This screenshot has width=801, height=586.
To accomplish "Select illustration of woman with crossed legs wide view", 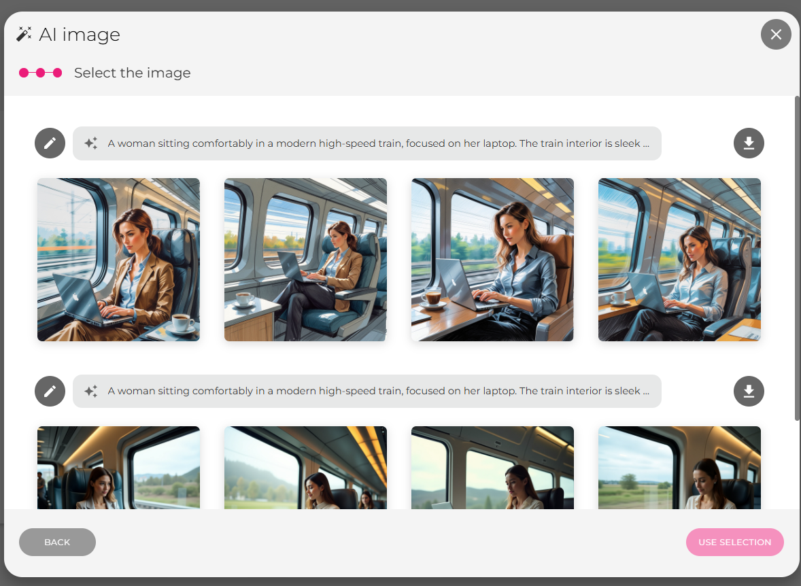I will 305,260.
